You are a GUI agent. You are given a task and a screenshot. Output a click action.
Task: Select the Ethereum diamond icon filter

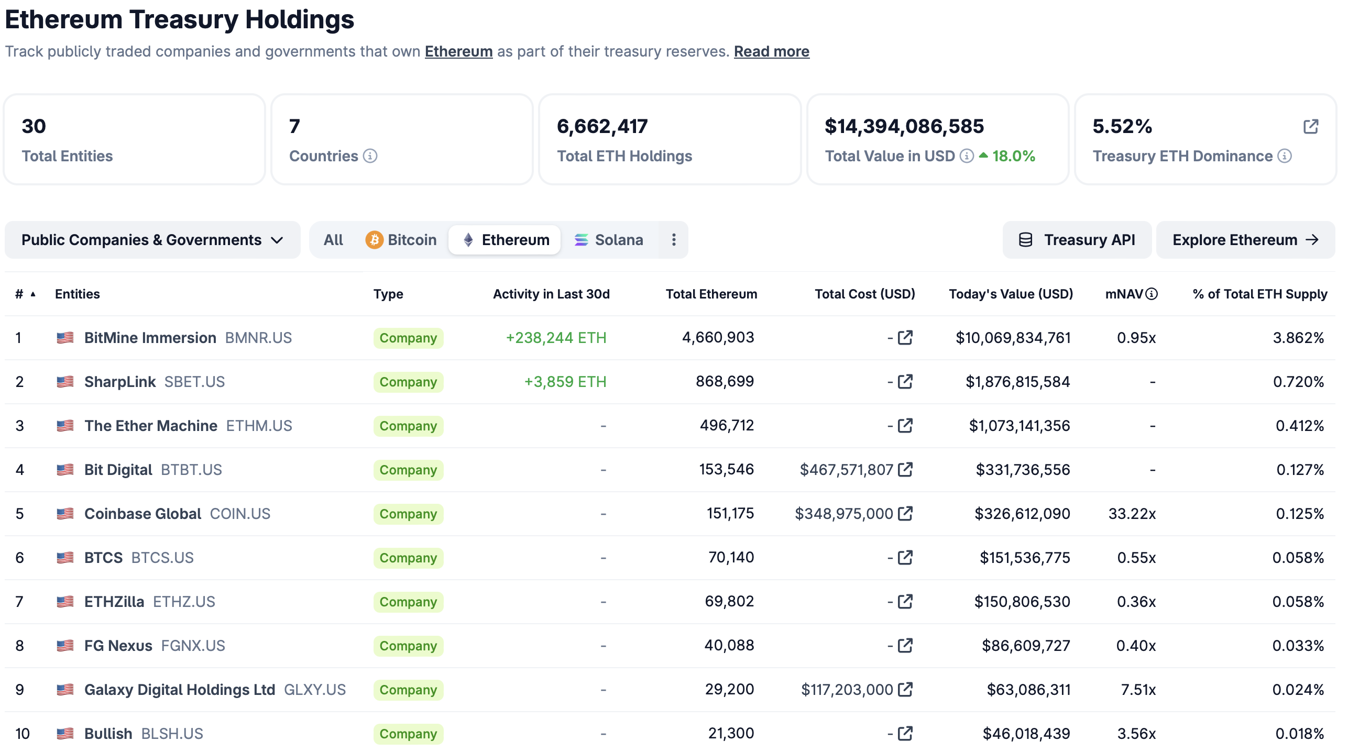click(468, 239)
